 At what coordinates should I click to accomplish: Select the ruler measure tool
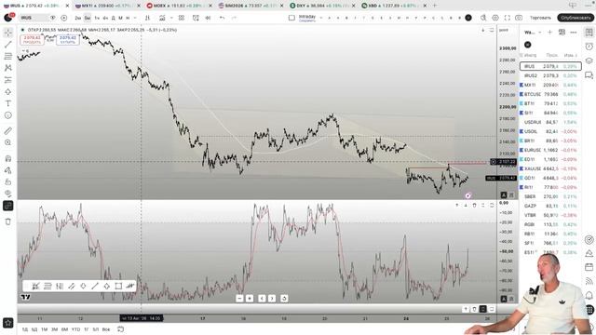pyautogui.click(x=8, y=130)
